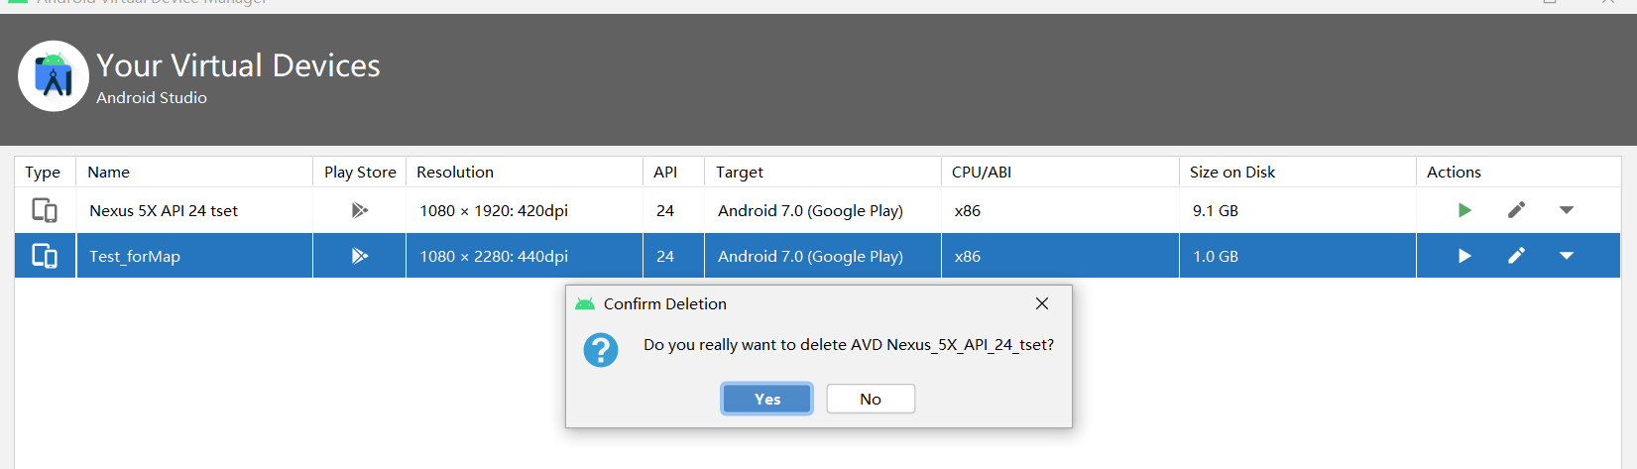Click device type icon for Test_forMap

click(x=45, y=256)
